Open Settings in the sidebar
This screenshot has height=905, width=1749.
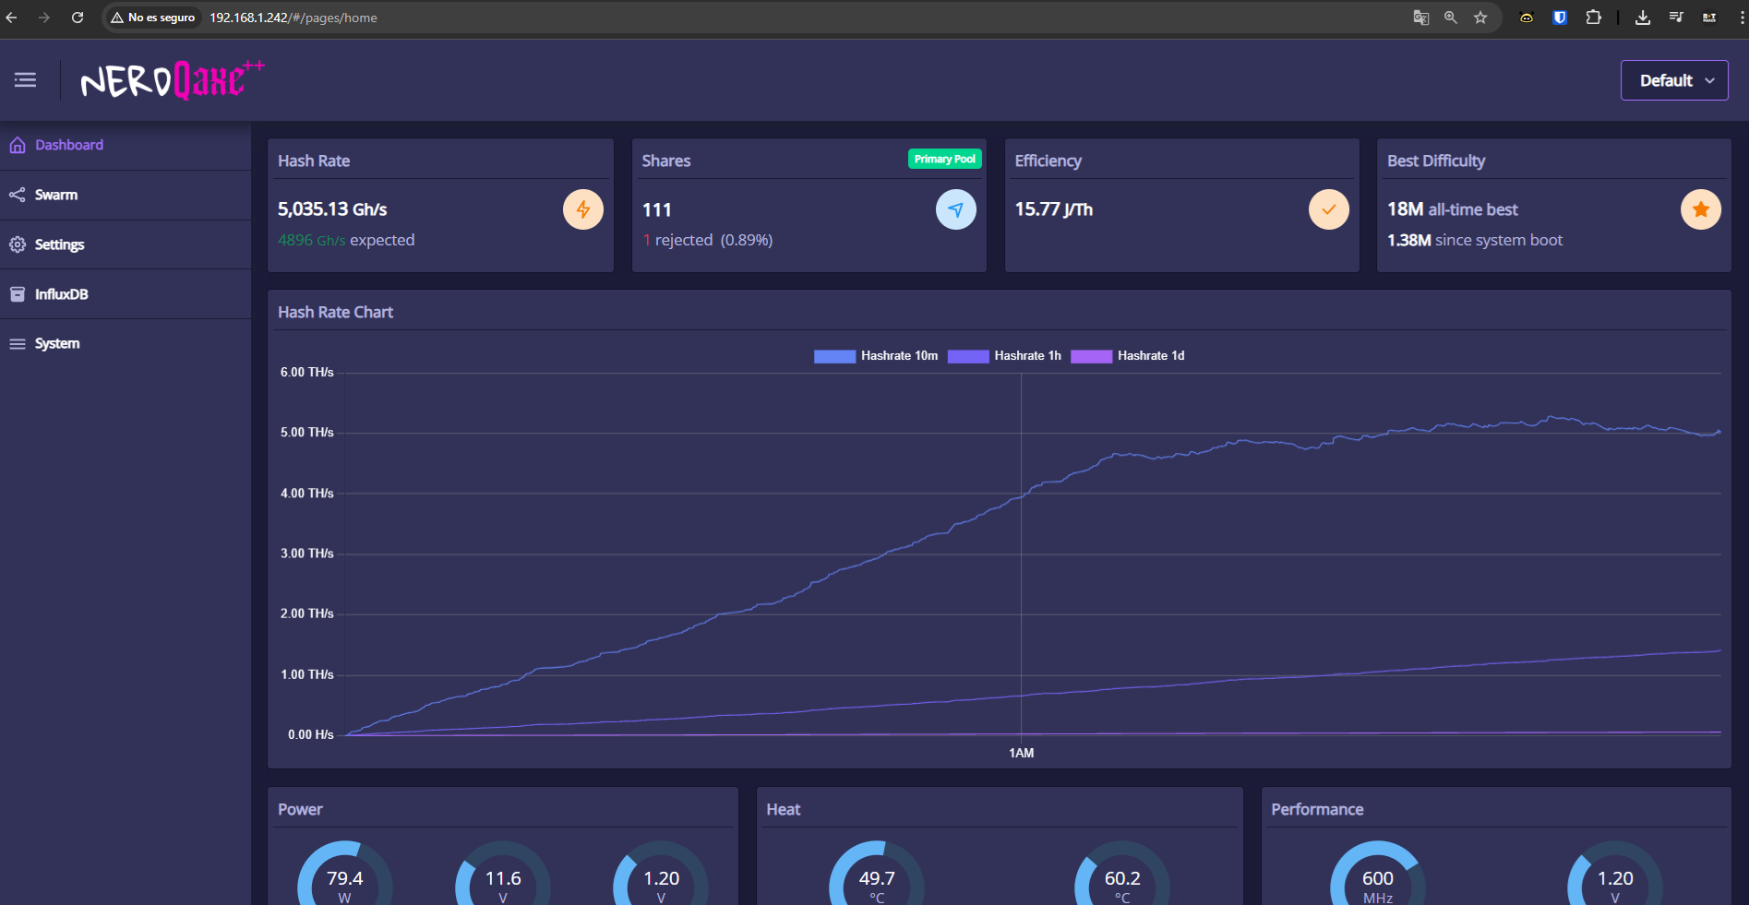59,244
